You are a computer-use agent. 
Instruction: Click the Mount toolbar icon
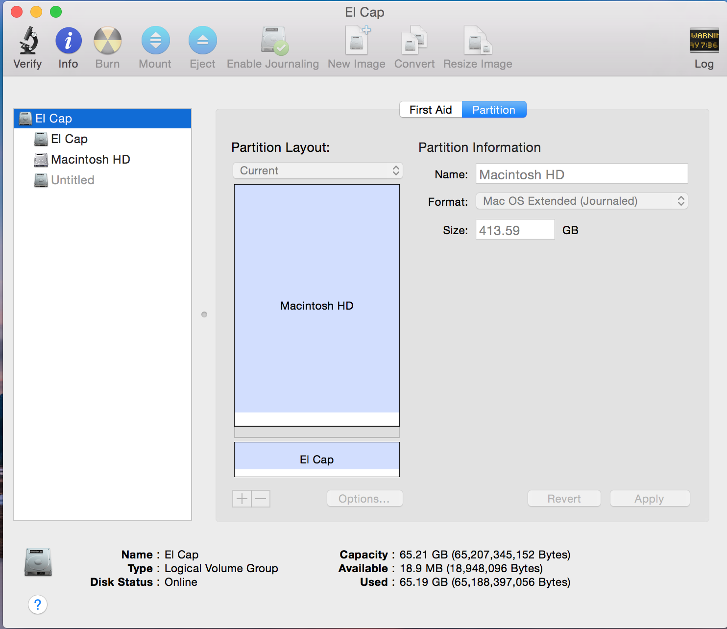click(x=155, y=40)
